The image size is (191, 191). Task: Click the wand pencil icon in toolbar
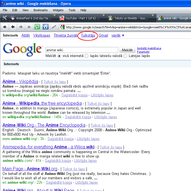tap(54, 27)
